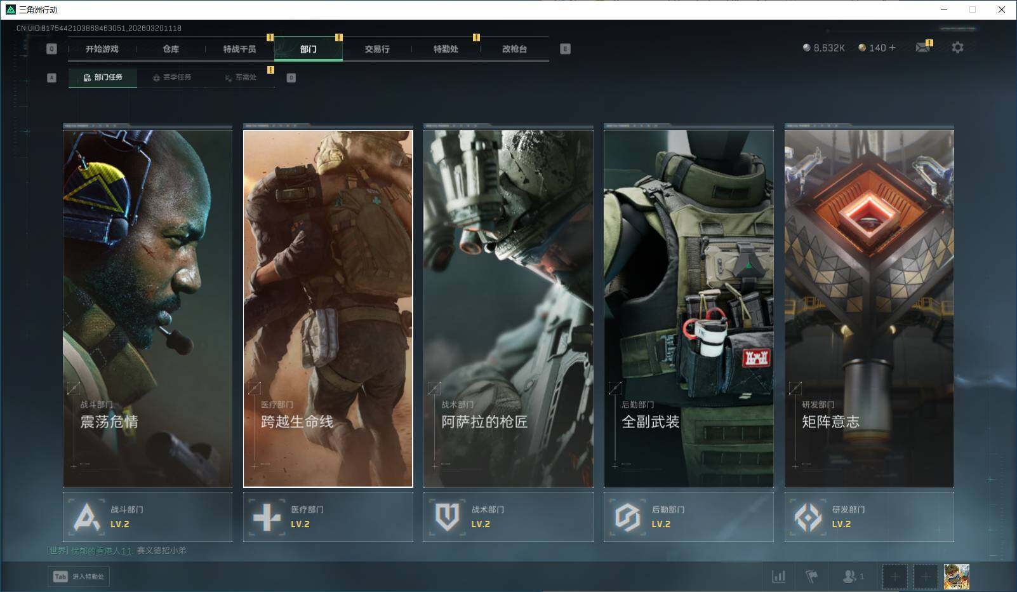Screen dimensions: 1017x592
Task: Open the player avatar portrait
Action: click(x=956, y=577)
